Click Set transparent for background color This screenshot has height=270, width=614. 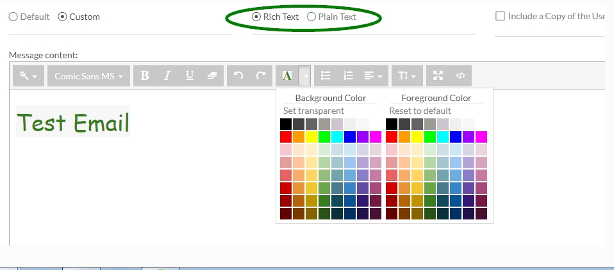click(x=313, y=111)
